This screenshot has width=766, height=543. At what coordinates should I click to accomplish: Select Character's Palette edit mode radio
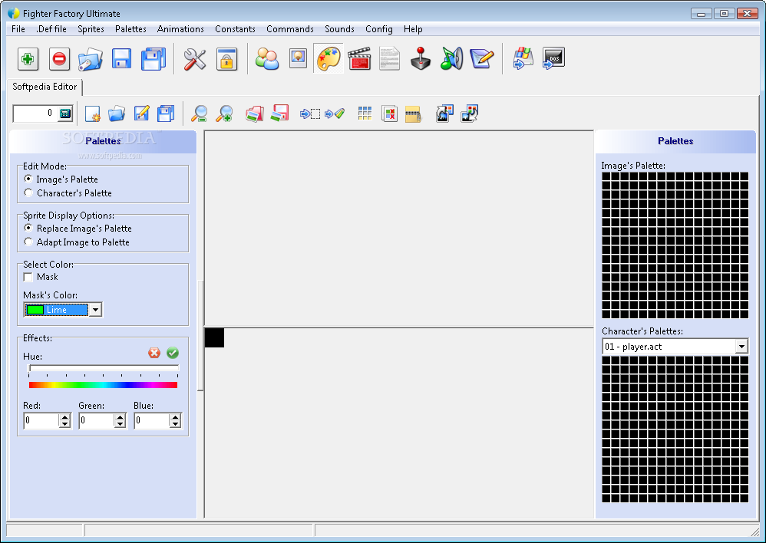pyautogui.click(x=28, y=193)
